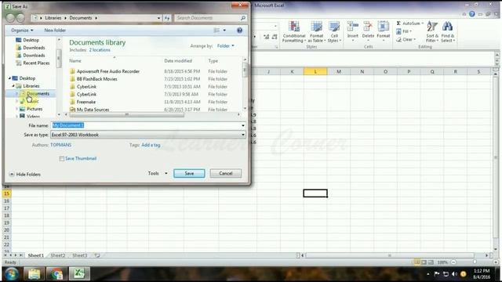Click the Cancel button
The height and width of the screenshot is (282, 502).
coord(226,173)
